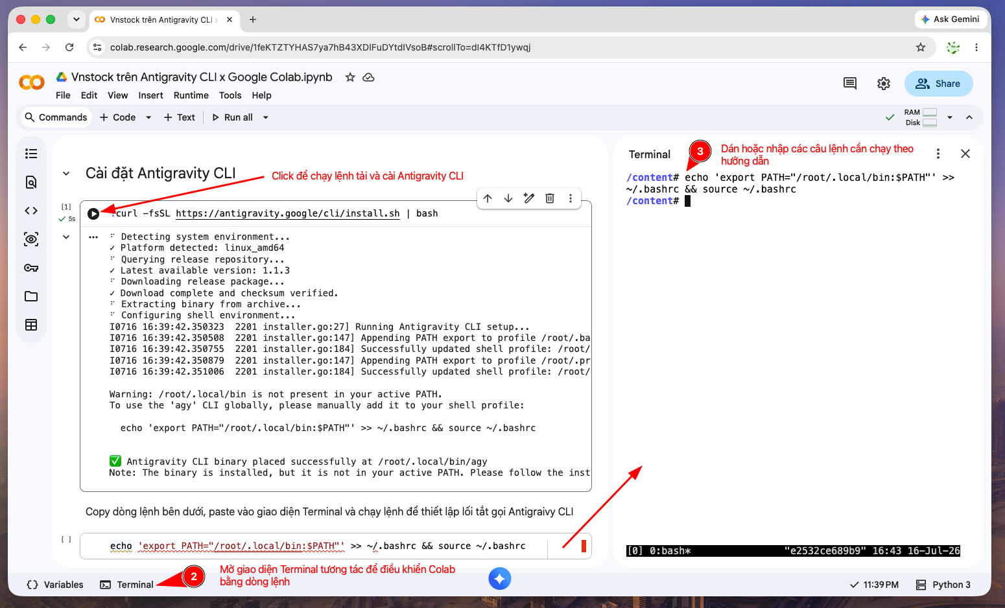Delete cell with trash icon
The height and width of the screenshot is (608, 1005).
point(550,198)
